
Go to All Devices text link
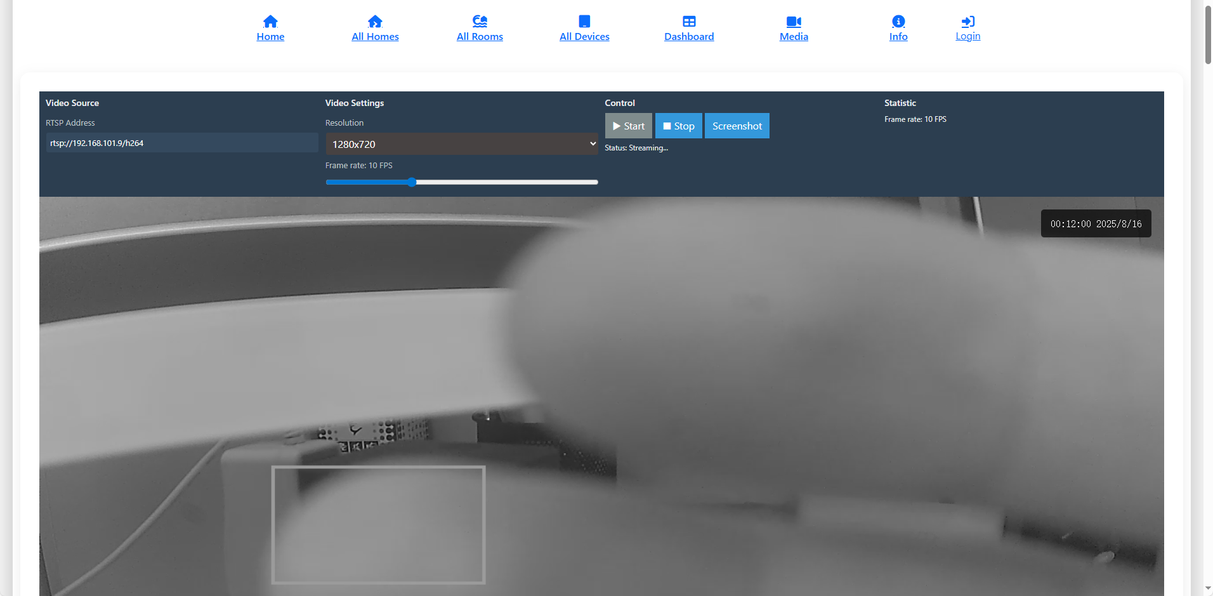coord(584,37)
